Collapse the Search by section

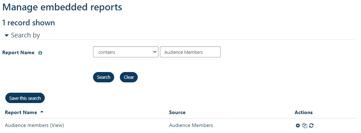(x=22, y=35)
